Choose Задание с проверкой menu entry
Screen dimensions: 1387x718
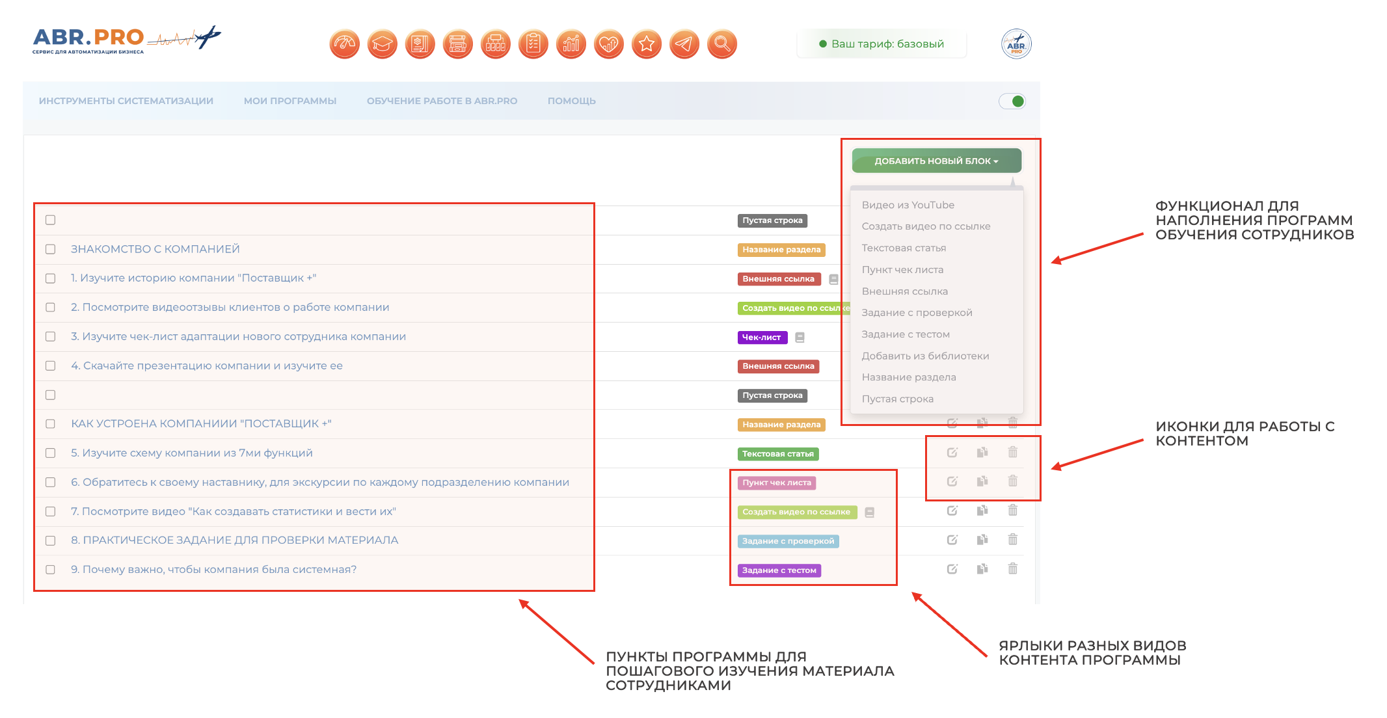(x=917, y=313)
